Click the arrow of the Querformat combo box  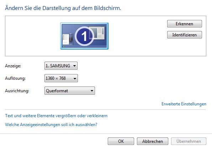[92, 91]
